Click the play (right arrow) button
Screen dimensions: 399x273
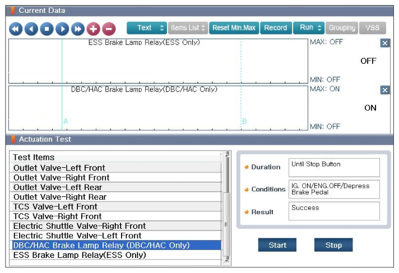[x=62, y=29]
